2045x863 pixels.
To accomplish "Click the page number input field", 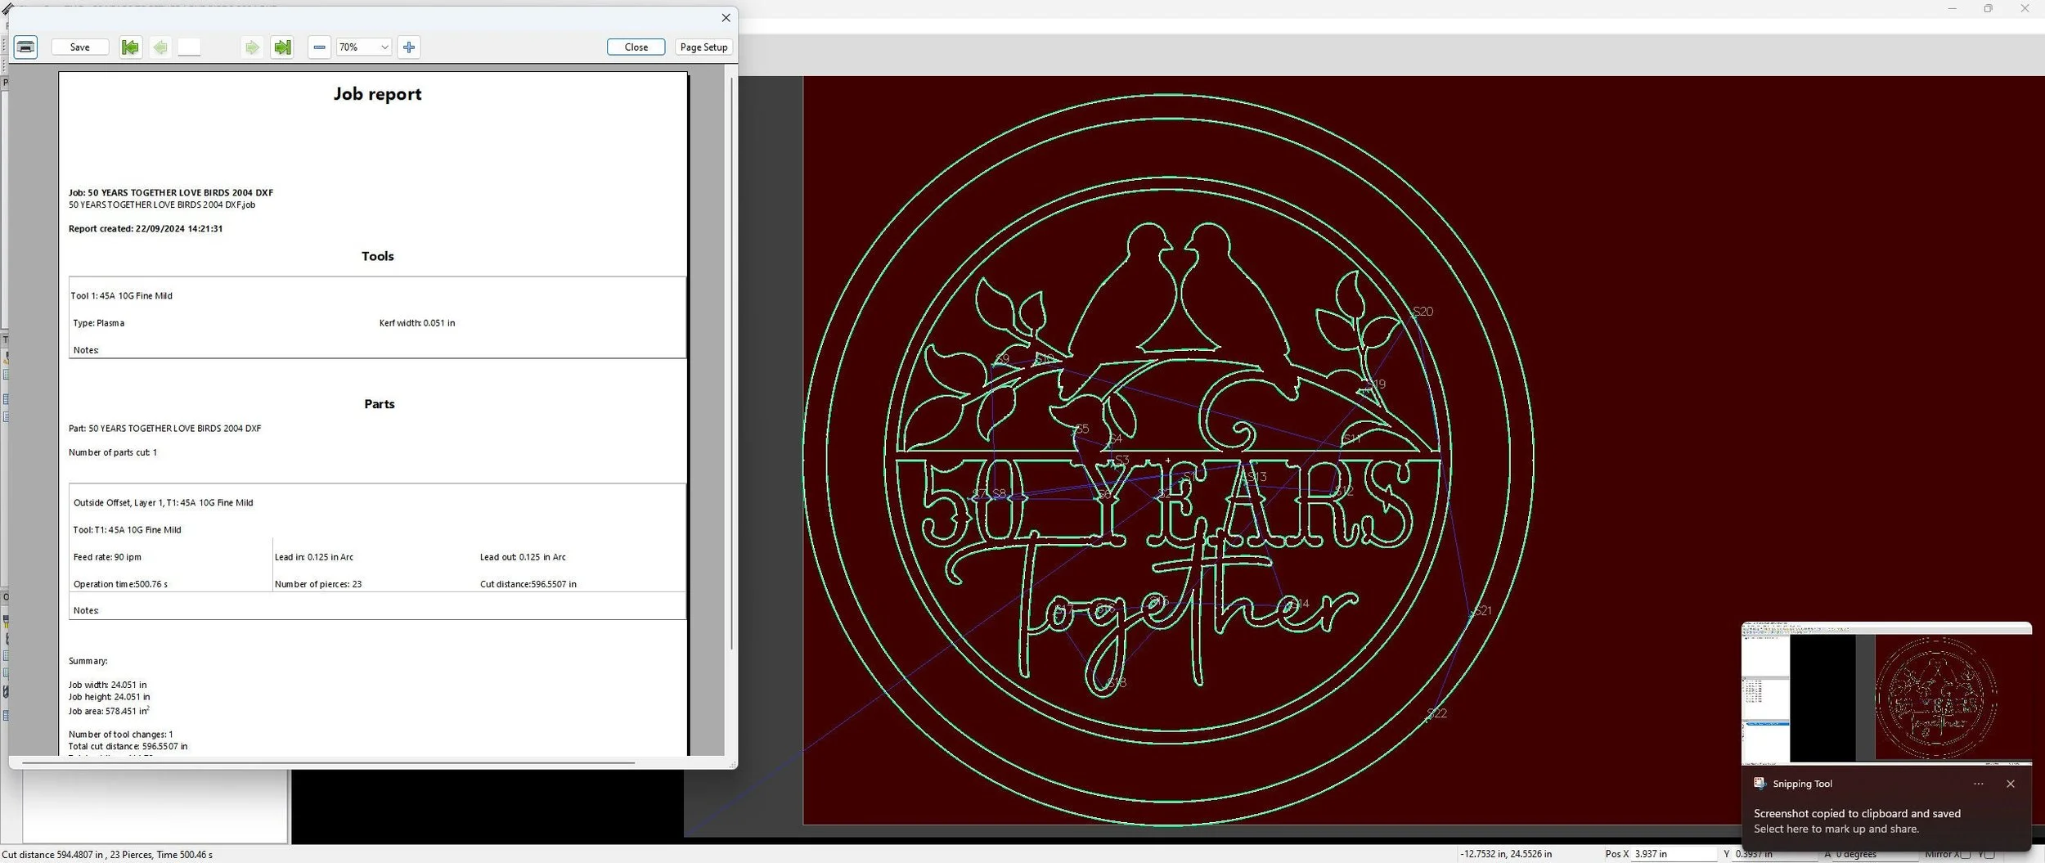I will pyautogui.click(x=189, y=47).
